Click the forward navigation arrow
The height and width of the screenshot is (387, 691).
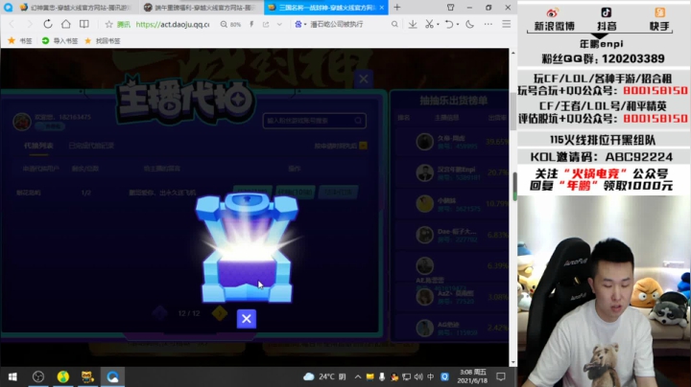pyautogui.click(x=30, y=24)
